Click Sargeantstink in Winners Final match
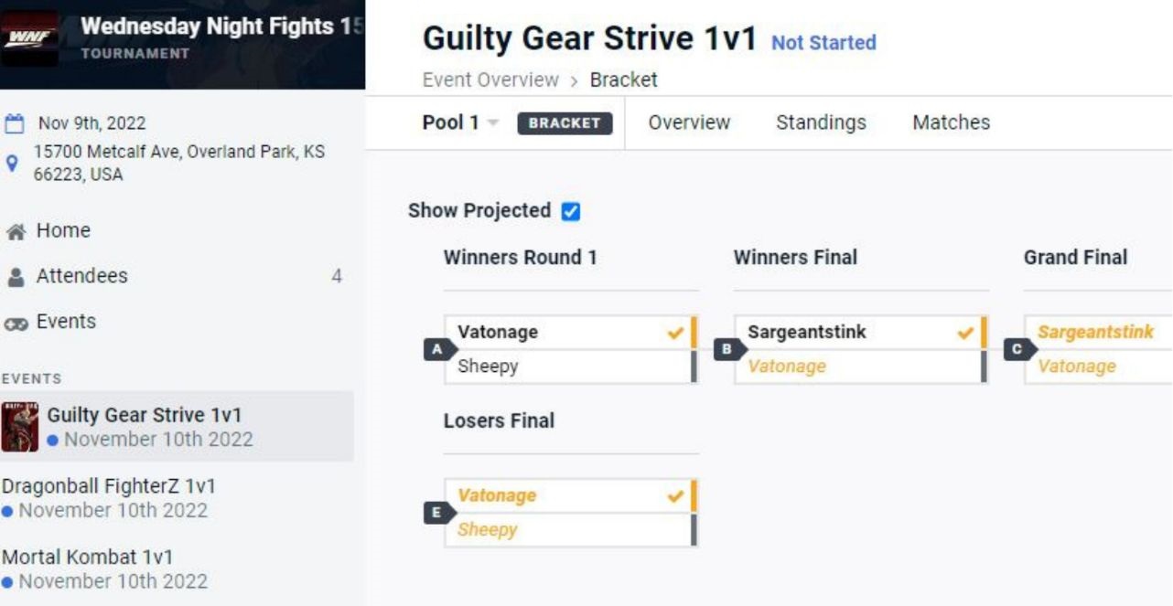The height and width of the screenshot is (606, 1173). click(x=806, y=332)
